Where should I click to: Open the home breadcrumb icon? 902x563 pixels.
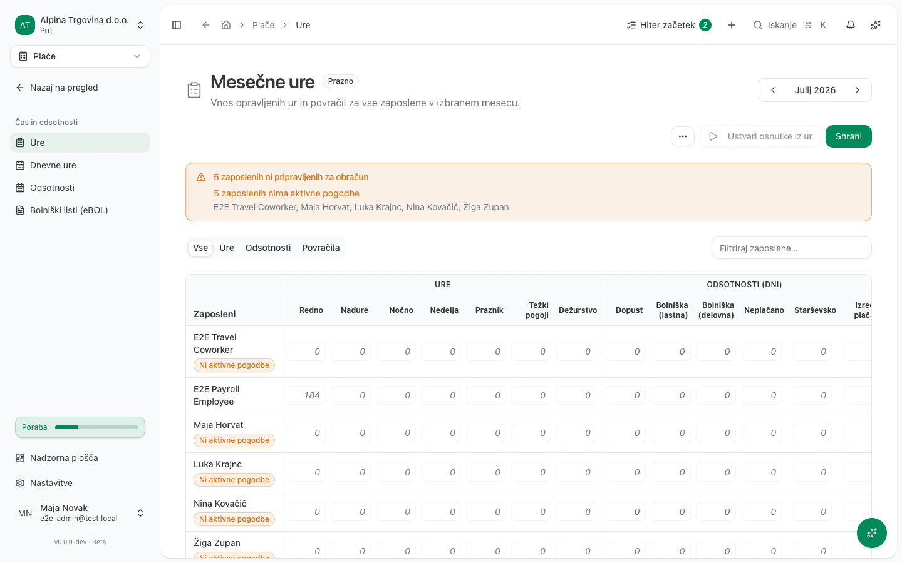coord(226,25)
